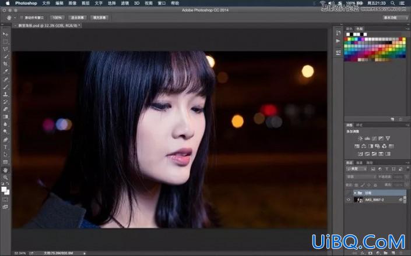
Task: Add Color Balance adjustment
Action: coord(364,146)
